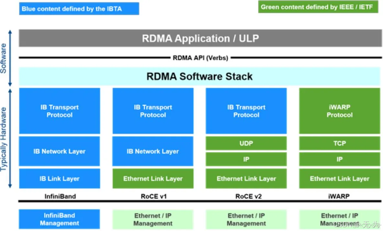The image size is (383, 231).
Task: Click the RDMA Software Stack layer
Action: click(199, 76)
